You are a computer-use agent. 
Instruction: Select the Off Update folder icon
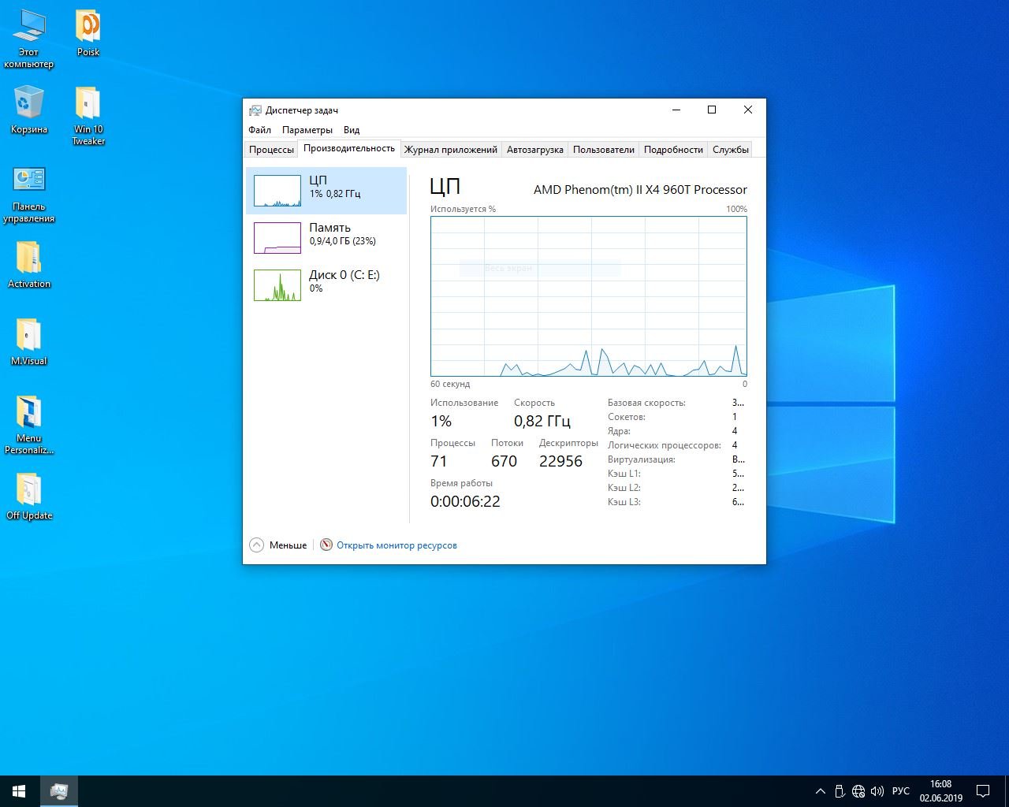tap(28, 496)
